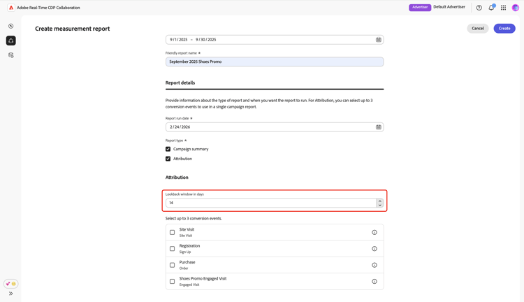Open calendar for report run date
Viewport: 524px width, 302px height.
[x=379, y=127]
